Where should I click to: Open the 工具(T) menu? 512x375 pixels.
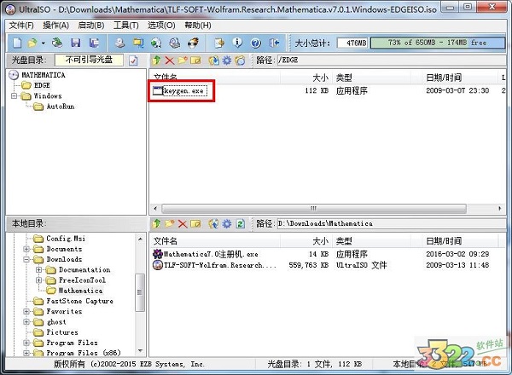(x=126, y=25)
